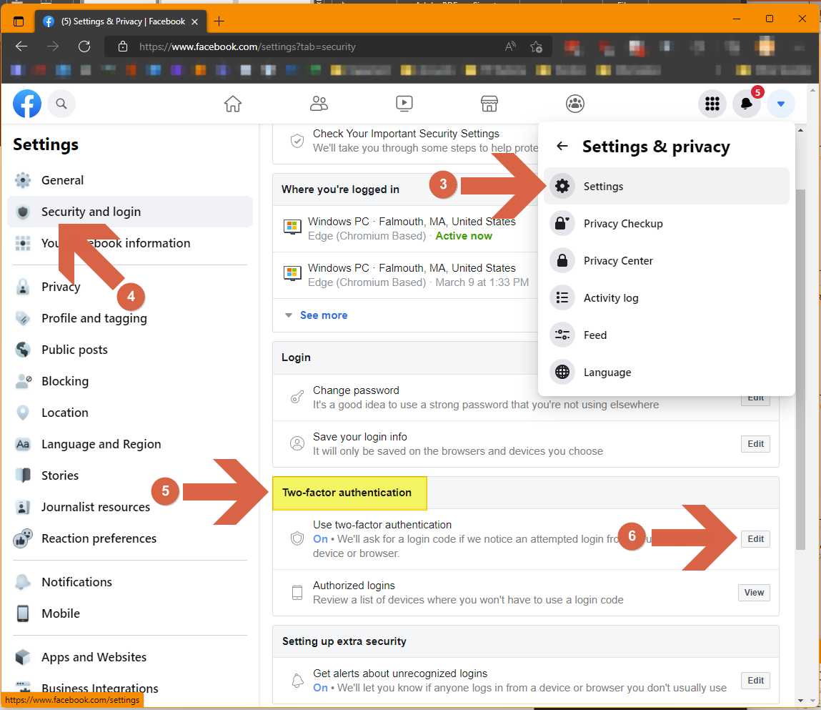
Task: Open a new browser tab
Action: tap(219, 21)
